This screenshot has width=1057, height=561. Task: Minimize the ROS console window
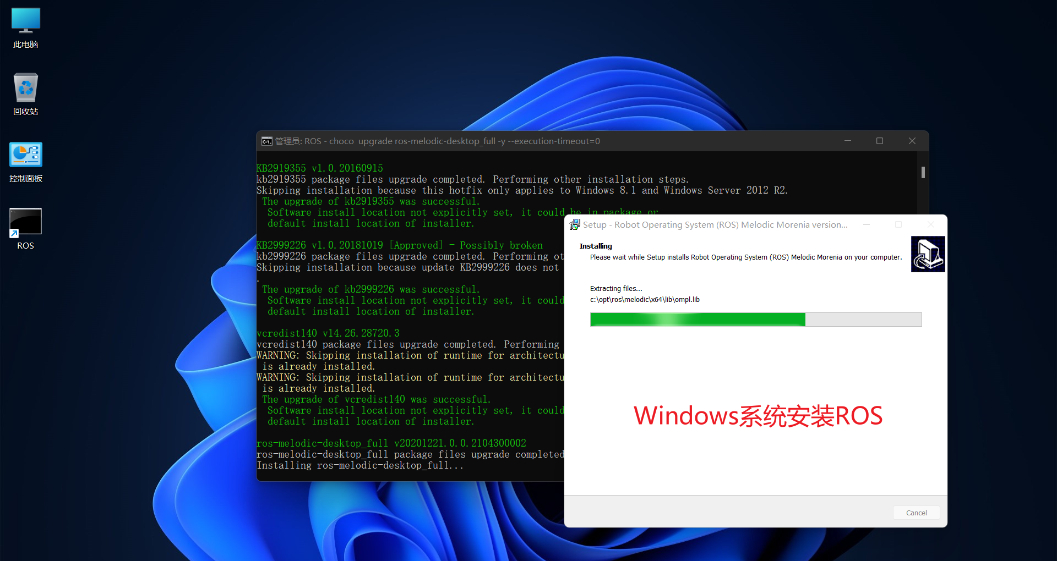[848, 141]
